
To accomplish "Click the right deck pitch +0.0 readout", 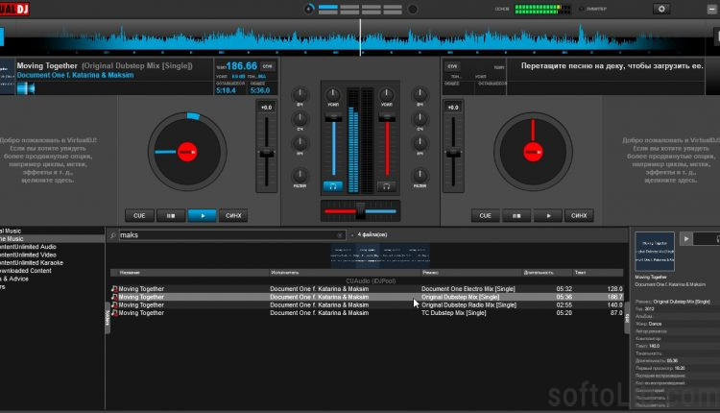I will pos(453,108).
